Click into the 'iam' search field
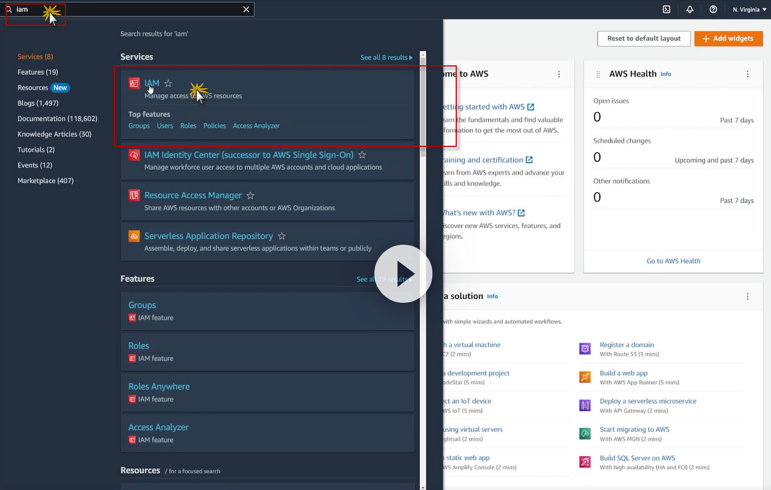The height and width of the screenshot is (490, 771). (x=127, y=9)
